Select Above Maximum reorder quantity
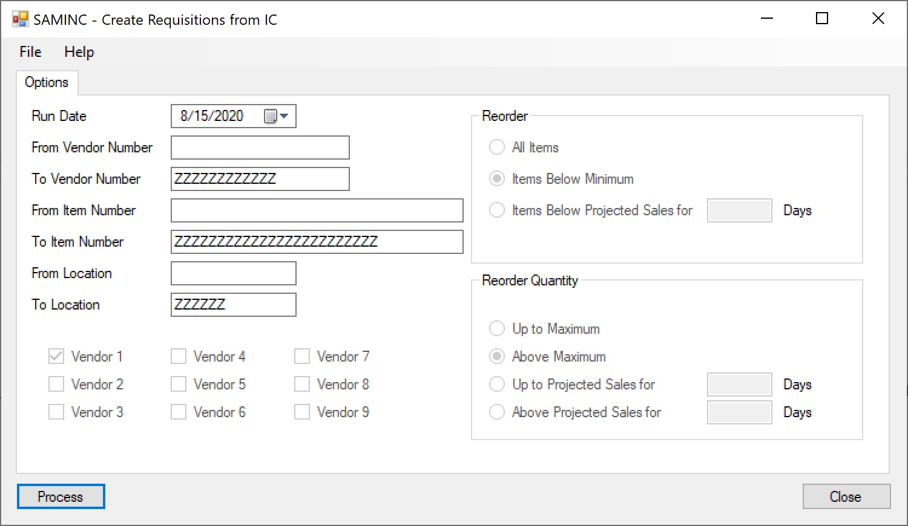The image size is (908, 526). coord(497,357)
